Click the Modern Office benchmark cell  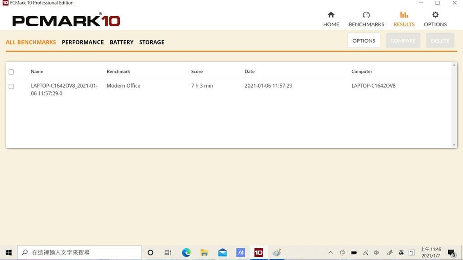coord(123,86)
